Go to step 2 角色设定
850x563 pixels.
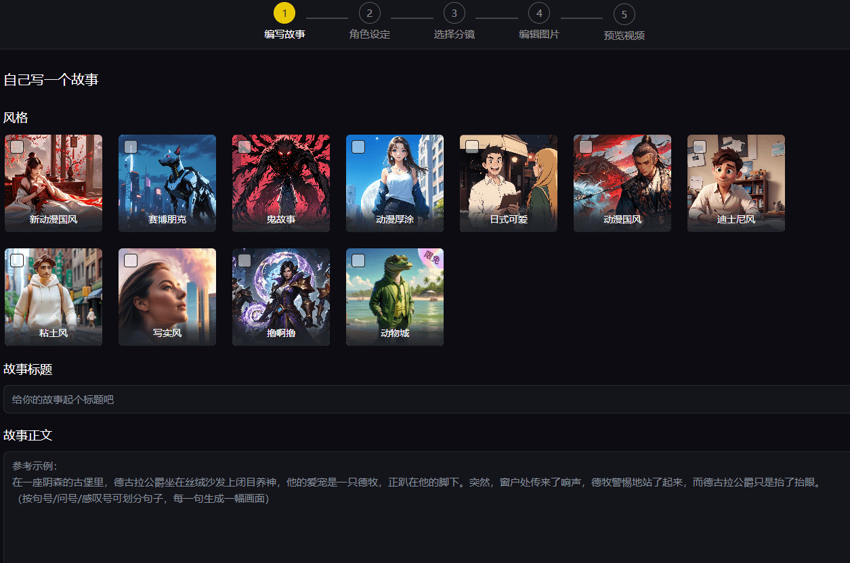click(369, 13)
